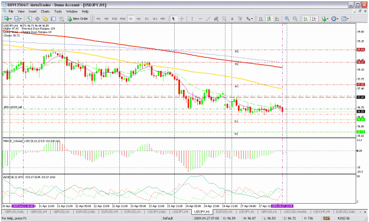The image size is (369, 222).
Task: Click the ADX(14) indicator label
Action: [30, 177]
